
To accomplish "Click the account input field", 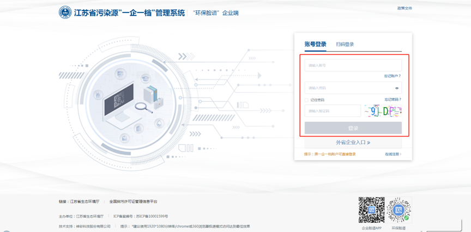I will pyautogui.click(x=353, y=65).
